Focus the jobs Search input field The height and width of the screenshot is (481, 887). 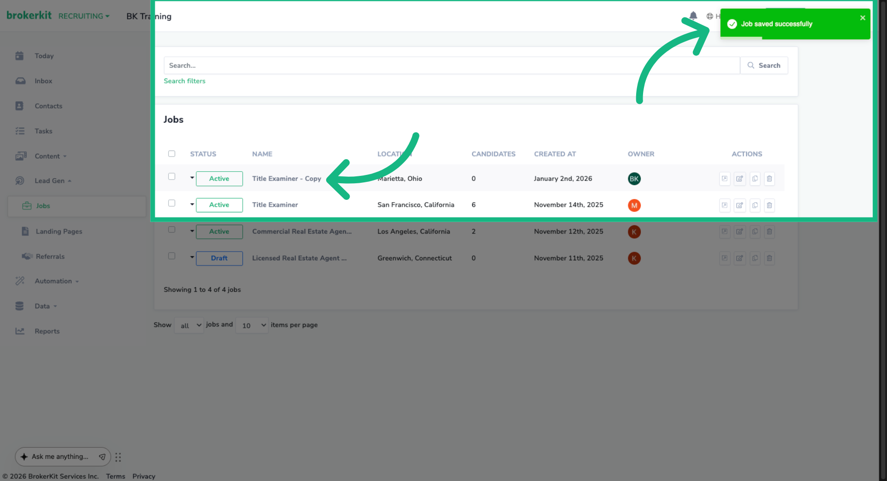click(452, 66)
